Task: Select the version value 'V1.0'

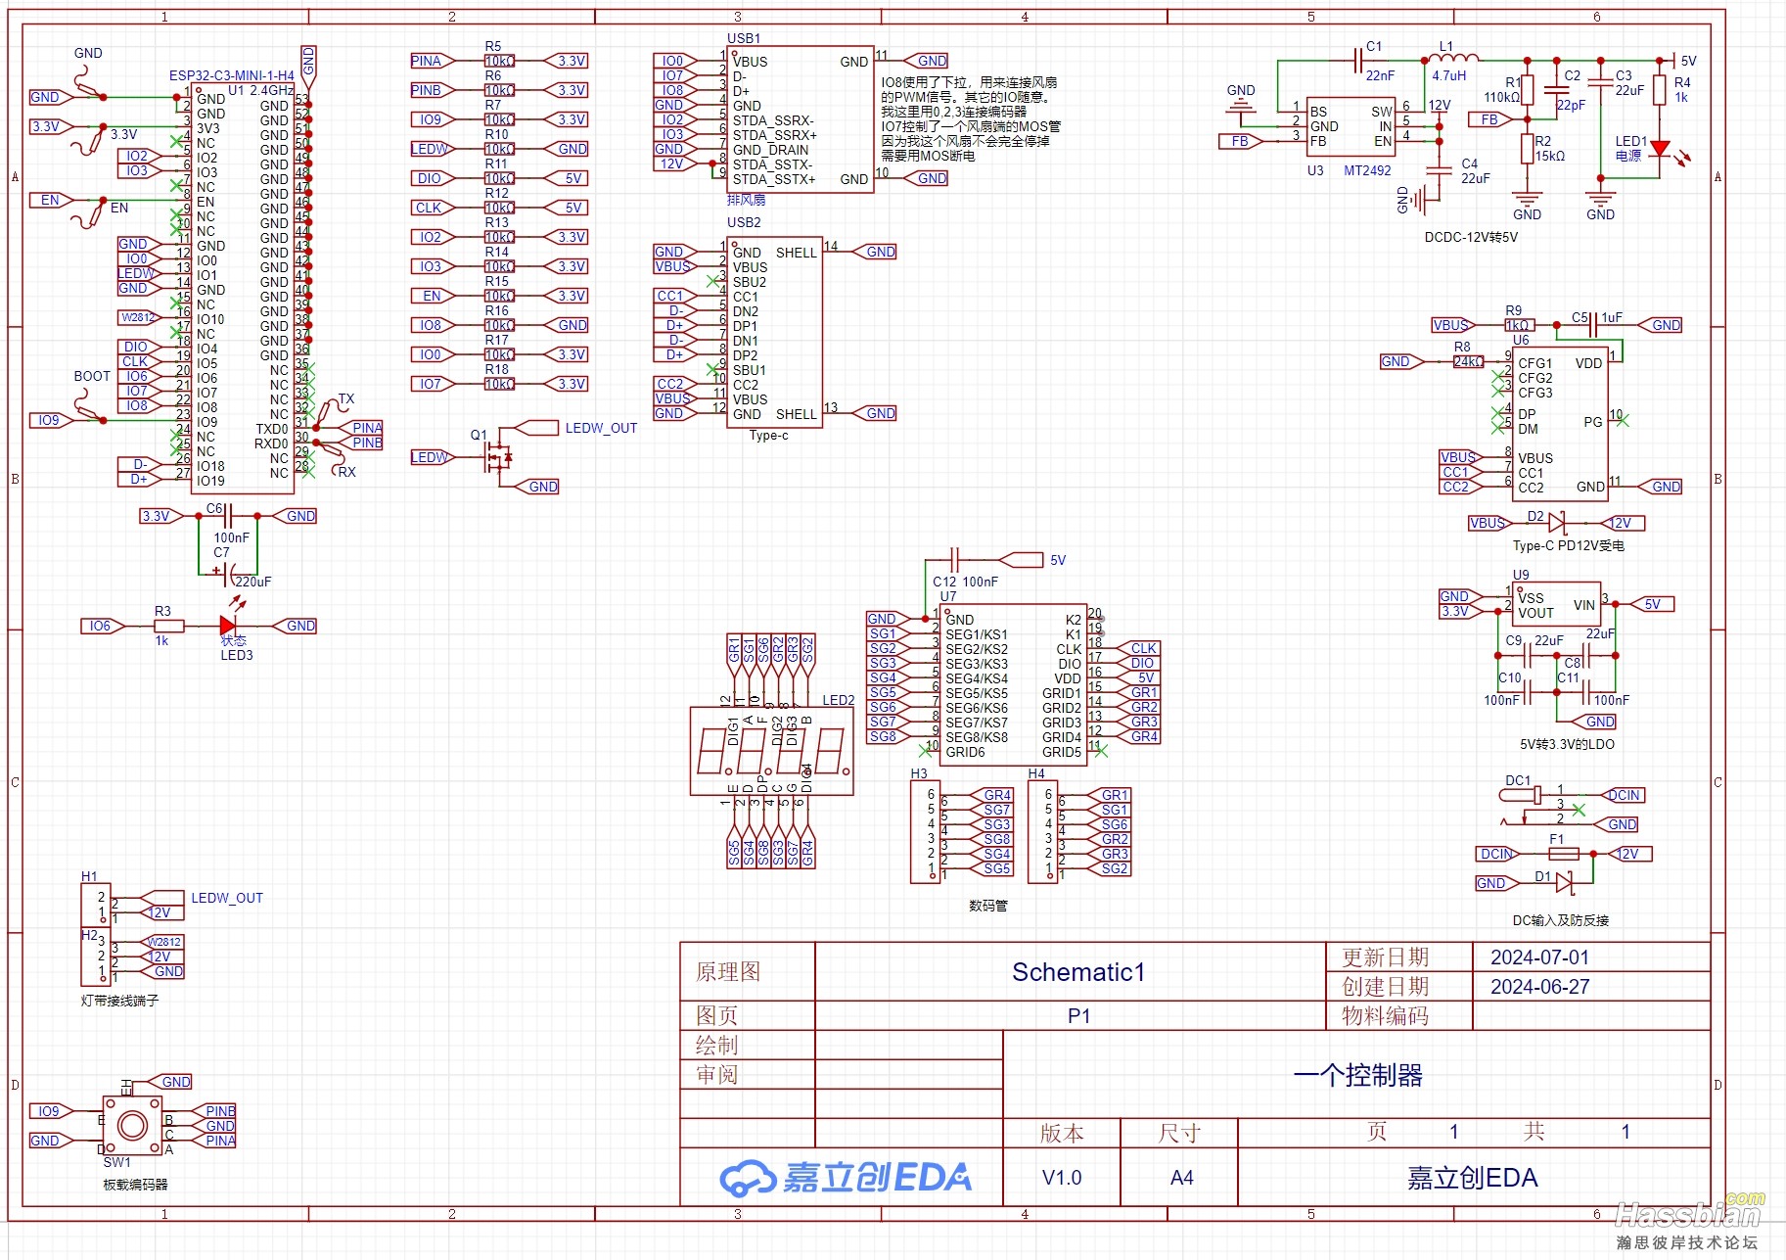Action: pyautogui.click(x=1062, y=1178)
